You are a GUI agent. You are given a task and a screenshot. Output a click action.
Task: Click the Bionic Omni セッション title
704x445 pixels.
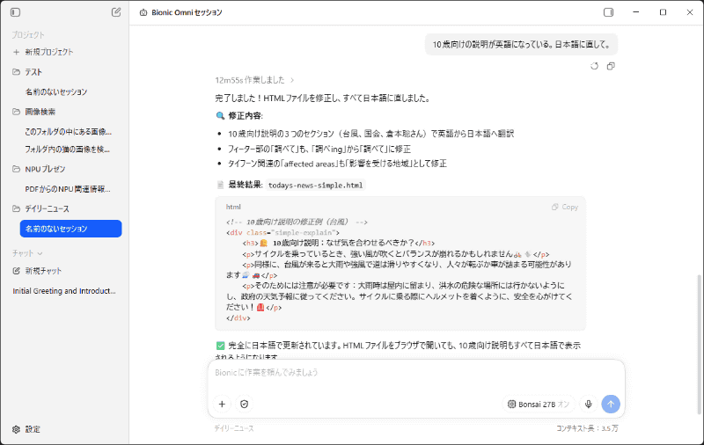click(187, 12)
